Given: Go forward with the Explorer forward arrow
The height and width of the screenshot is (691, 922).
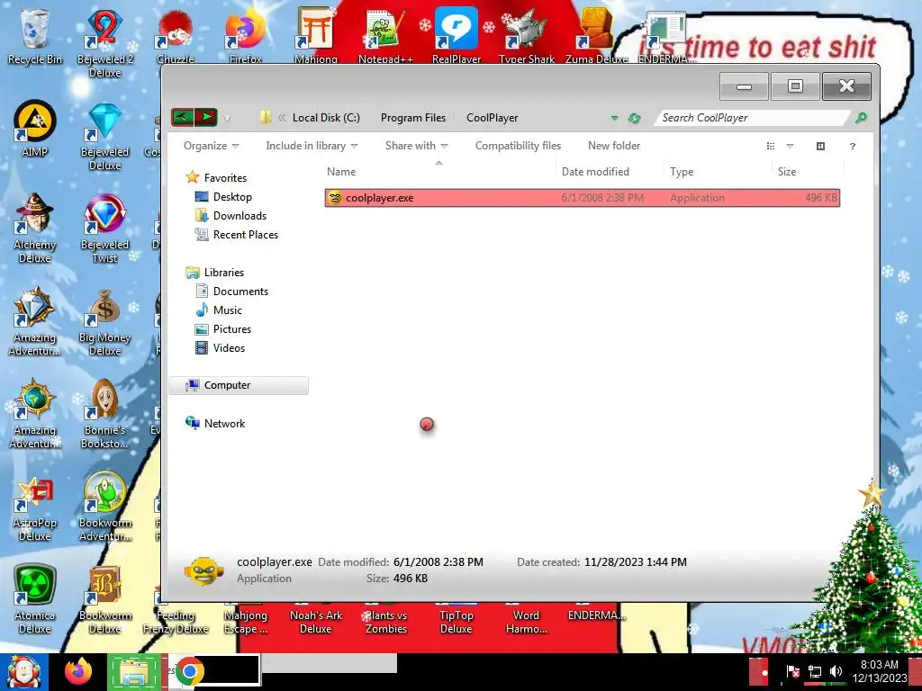Looking at the screenshot, I should coord(206,117).
